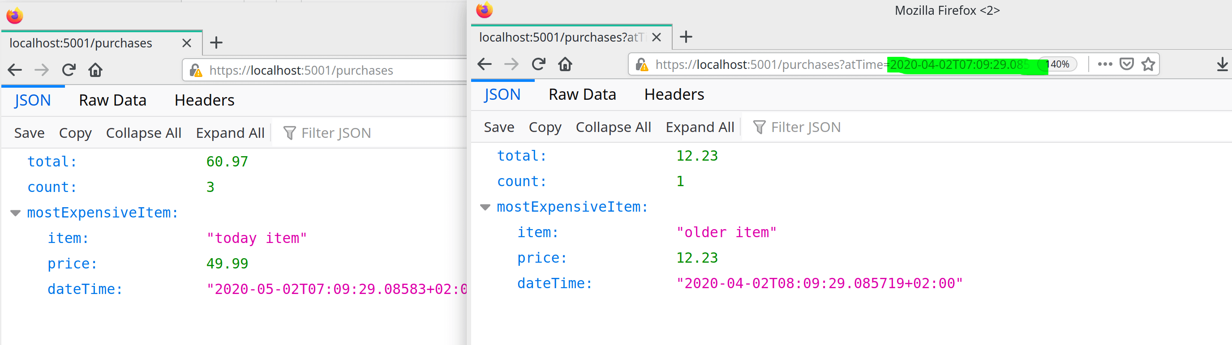Click Forward arrow in left Firefox window
The width and height of the screenshot is (1232, 345).
click(42, 70)
